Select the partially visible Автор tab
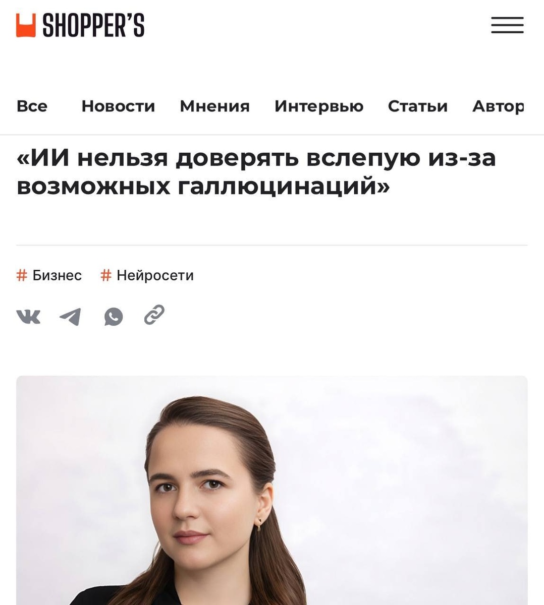 498,106
